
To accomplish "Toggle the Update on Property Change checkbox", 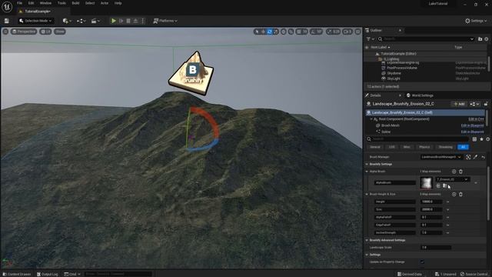I will (422, 262).
